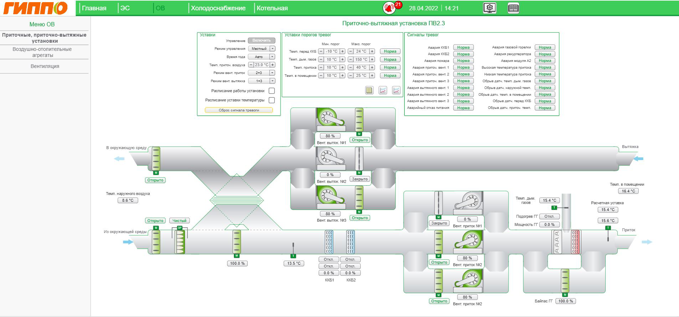The width and height of the screenshot is (679, 317).
Task: Toggle the 'Включить' control button
Action: [261, 41]
